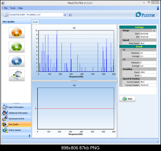
Task: Click the Result header bar
Action: (138, 47)
